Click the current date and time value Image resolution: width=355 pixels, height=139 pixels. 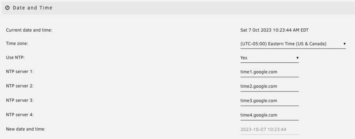click(x=274, y=30)
